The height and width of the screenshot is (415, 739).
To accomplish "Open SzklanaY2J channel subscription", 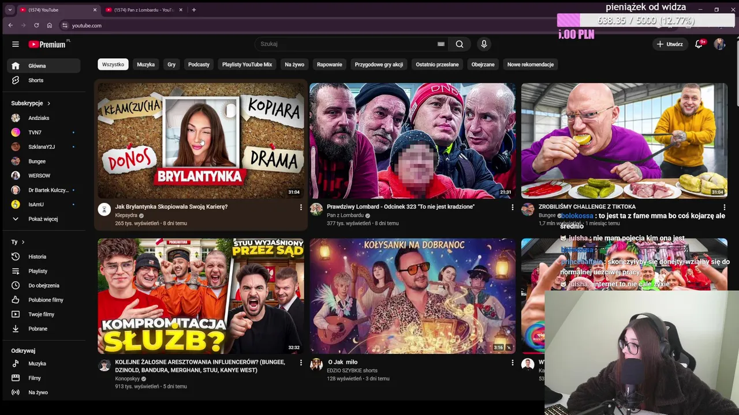I will 44,147.
